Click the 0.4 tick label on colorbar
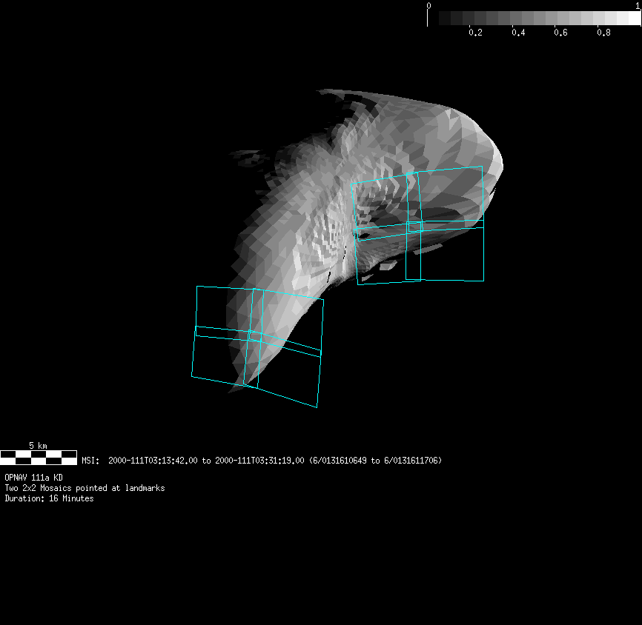This screenshot has height=625, width=642. pos(518,33)
